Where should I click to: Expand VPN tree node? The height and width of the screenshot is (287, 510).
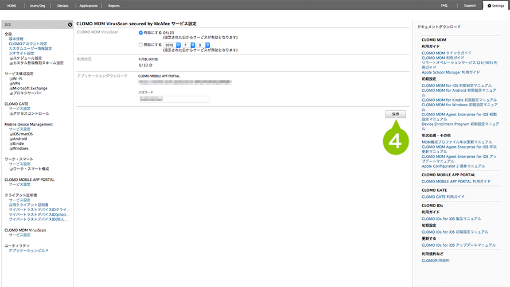11,84
